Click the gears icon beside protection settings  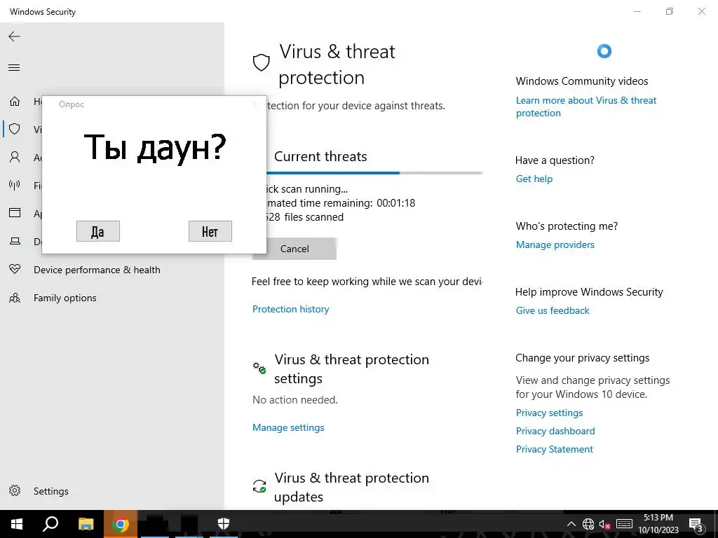259,368
